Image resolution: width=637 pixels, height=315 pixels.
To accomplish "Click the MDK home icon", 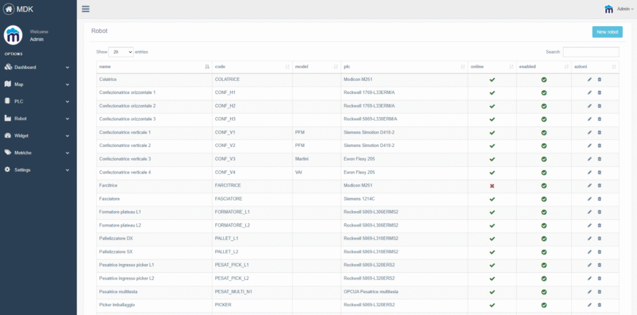I will 9,9.
